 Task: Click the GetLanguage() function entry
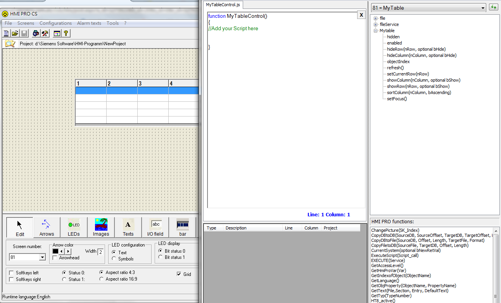pos(385,281)
